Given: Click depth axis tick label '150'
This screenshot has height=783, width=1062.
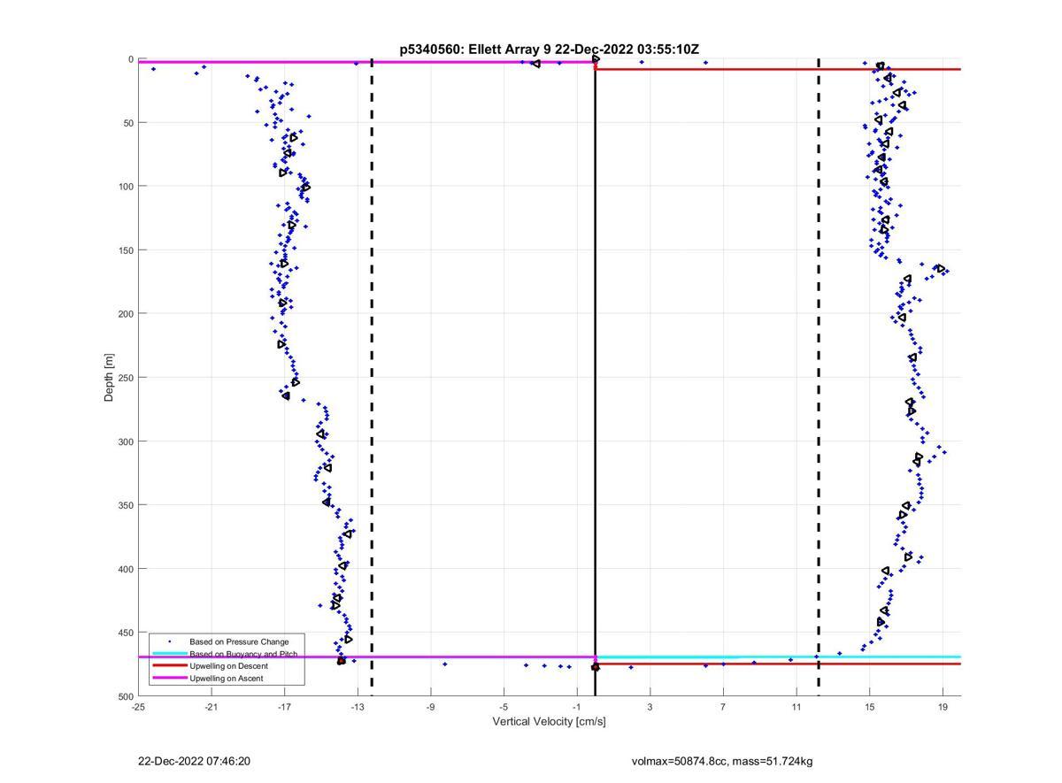Looking at the screenshot, I should tap(126, 250).
